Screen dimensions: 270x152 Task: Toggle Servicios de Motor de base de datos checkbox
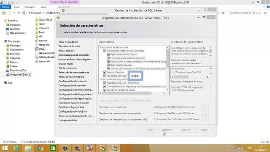pyautogui.click(x=105, y=51)
